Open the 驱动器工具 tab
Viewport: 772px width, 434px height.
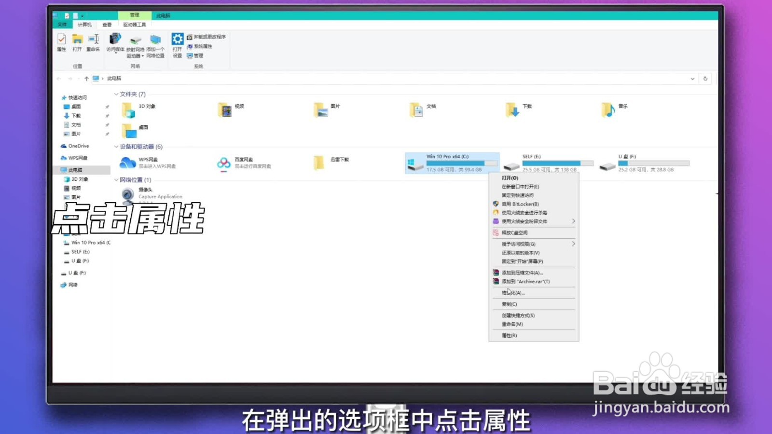136,24
